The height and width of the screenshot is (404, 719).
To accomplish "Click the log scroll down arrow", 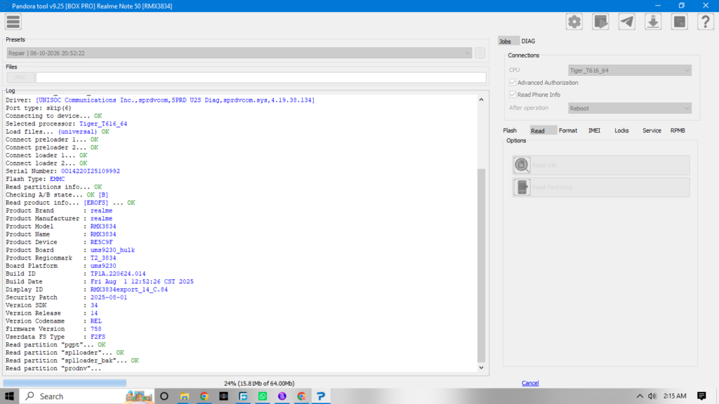I will point(481,368).
